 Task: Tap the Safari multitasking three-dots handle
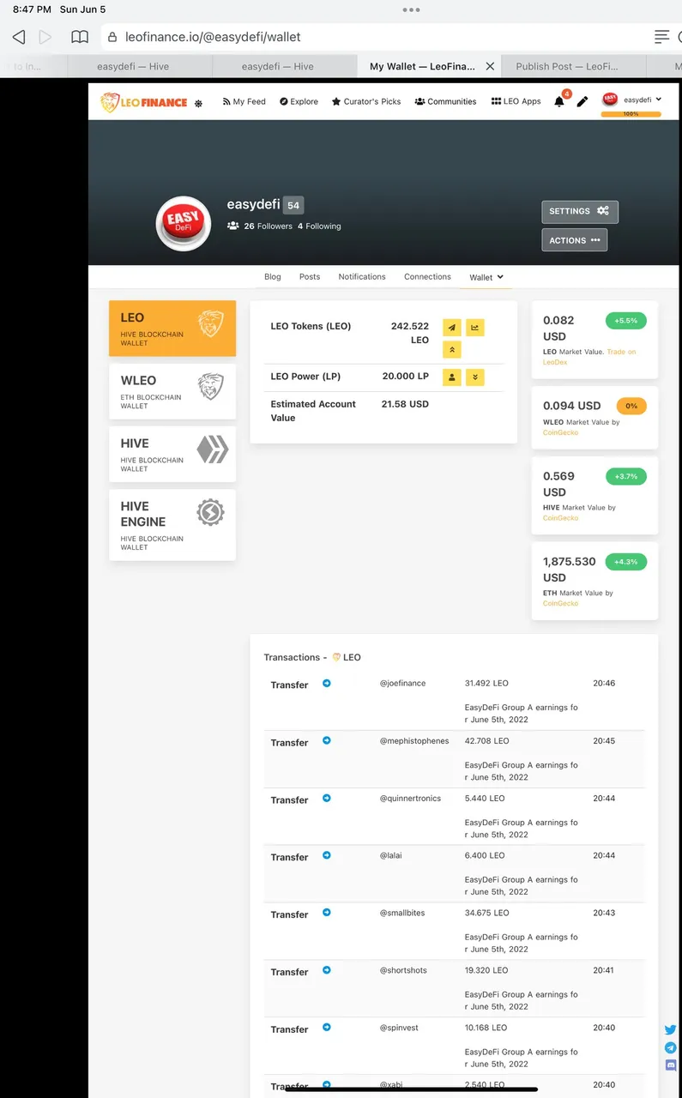(x=411, y=9)
